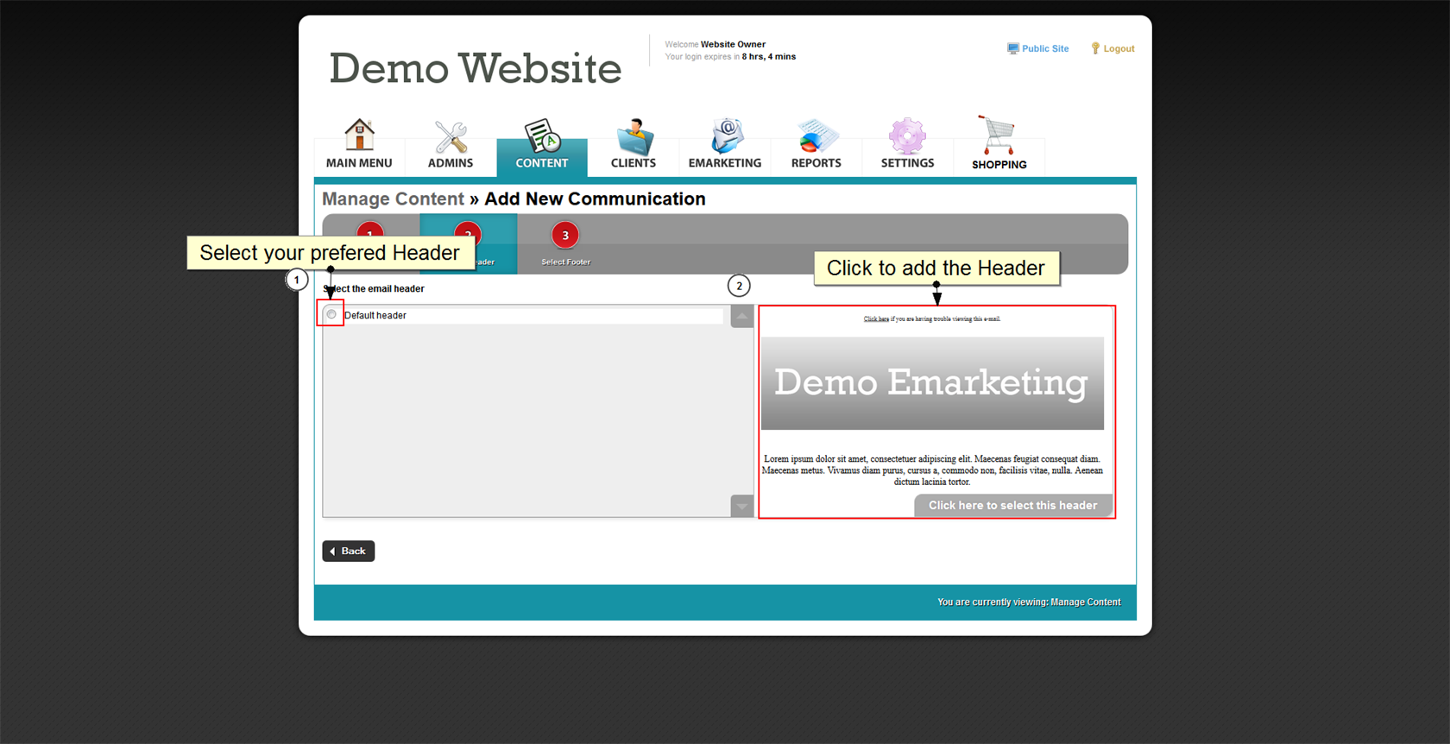Select the Default header radio button

(331, 314)
